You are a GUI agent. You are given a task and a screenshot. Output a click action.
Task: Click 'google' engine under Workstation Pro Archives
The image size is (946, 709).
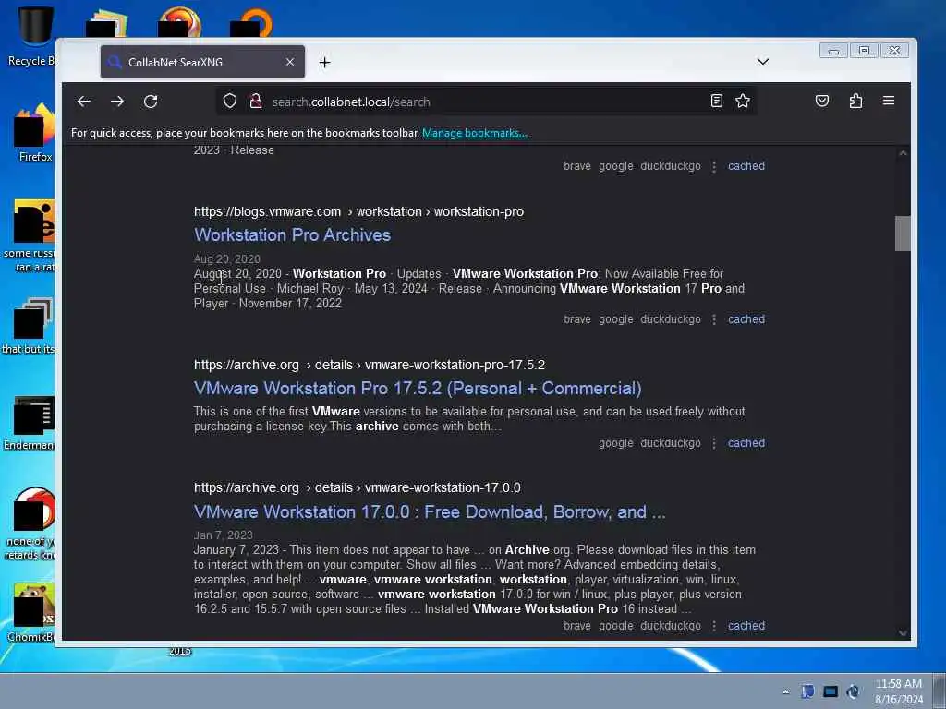tap(615, 318)
